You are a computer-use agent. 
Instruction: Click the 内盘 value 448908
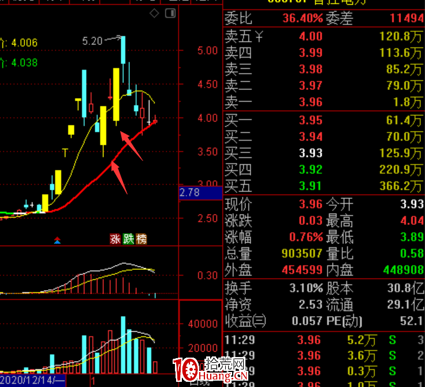point(403,270)
